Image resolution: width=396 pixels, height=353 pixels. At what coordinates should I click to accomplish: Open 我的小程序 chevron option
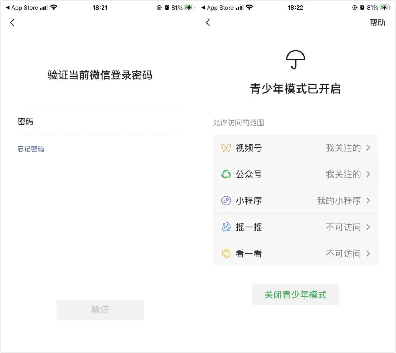[x=368, y=201]
